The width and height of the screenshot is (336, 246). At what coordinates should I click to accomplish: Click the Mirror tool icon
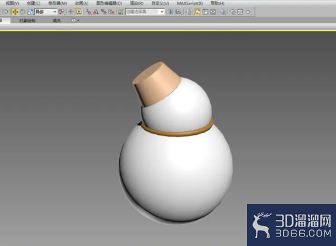pos(171,12)
